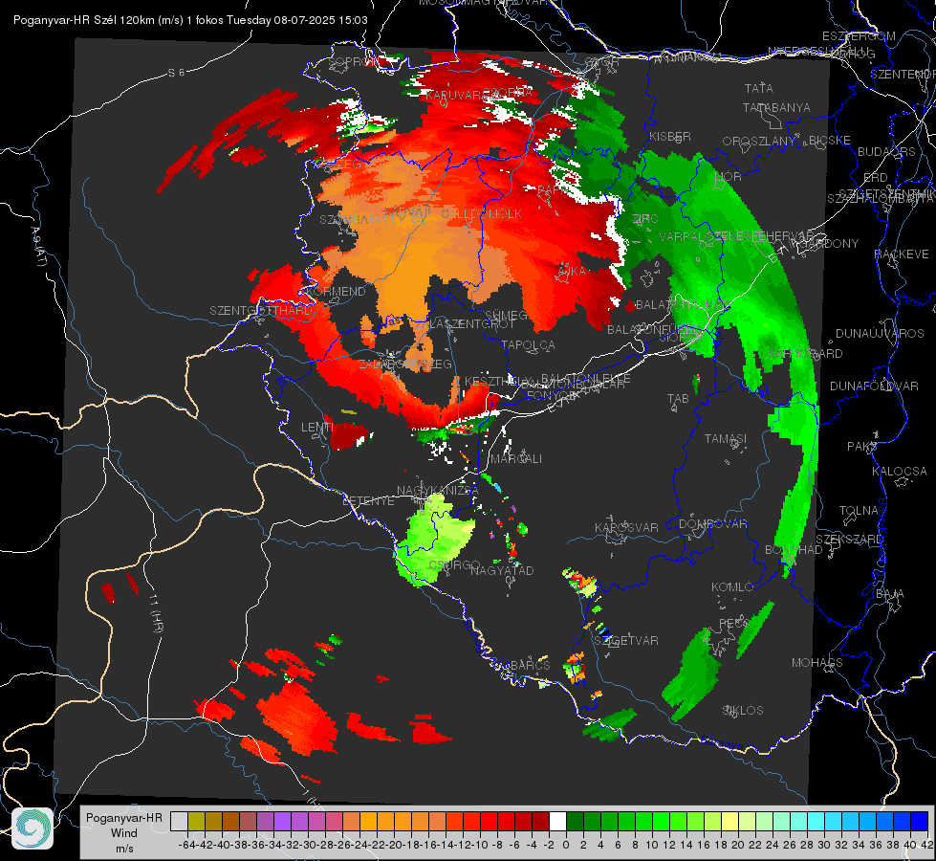The image size is (936, 861).
Task: Click the SZENTGOTTHARD city label
Action: tap(261, 311)
